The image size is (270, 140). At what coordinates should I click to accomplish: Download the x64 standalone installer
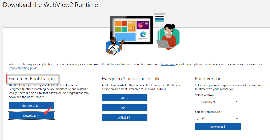click(x=125, y=108)
